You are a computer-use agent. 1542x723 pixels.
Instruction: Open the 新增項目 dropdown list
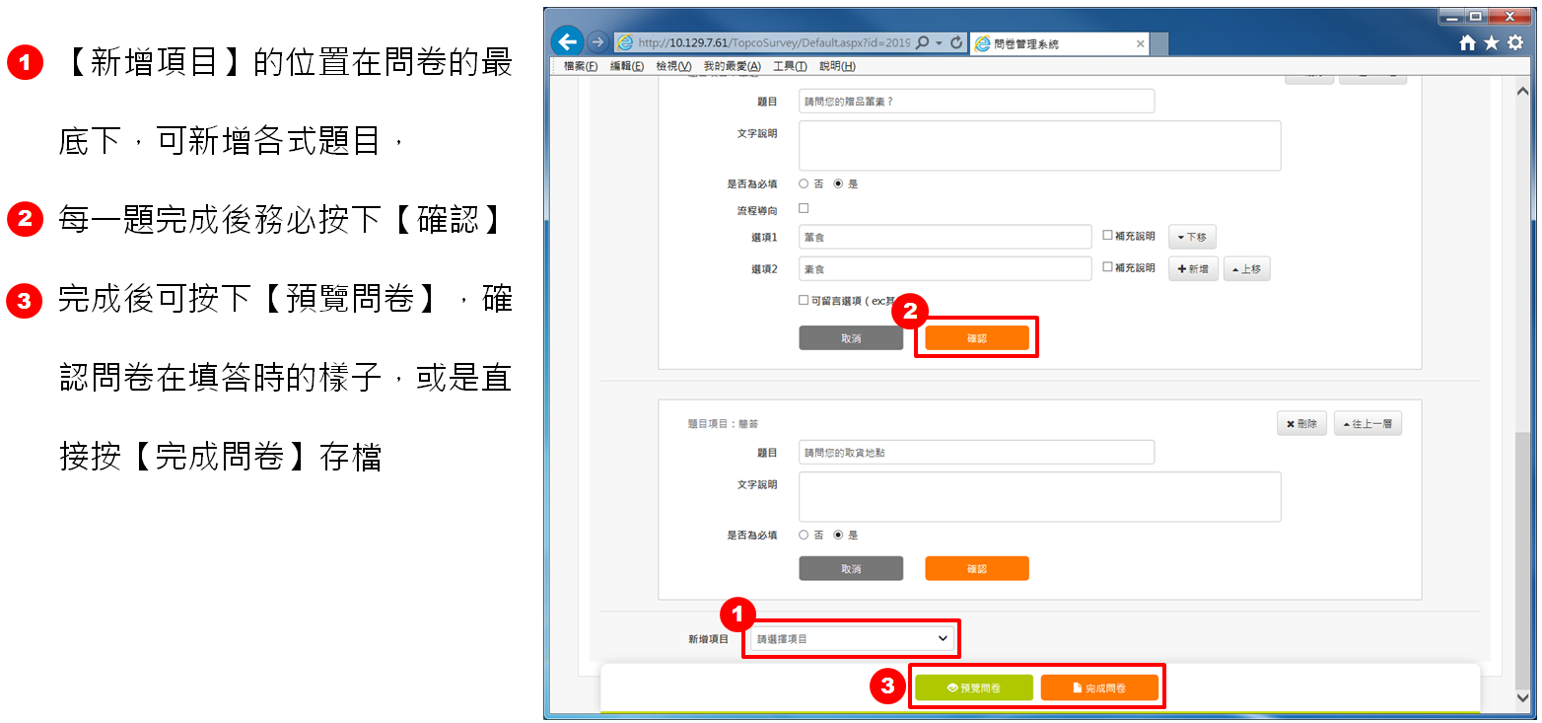852,639
